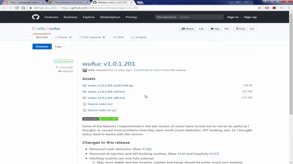
Task: Click the 'This repository' search scope label
Action: tap(166, 17)
